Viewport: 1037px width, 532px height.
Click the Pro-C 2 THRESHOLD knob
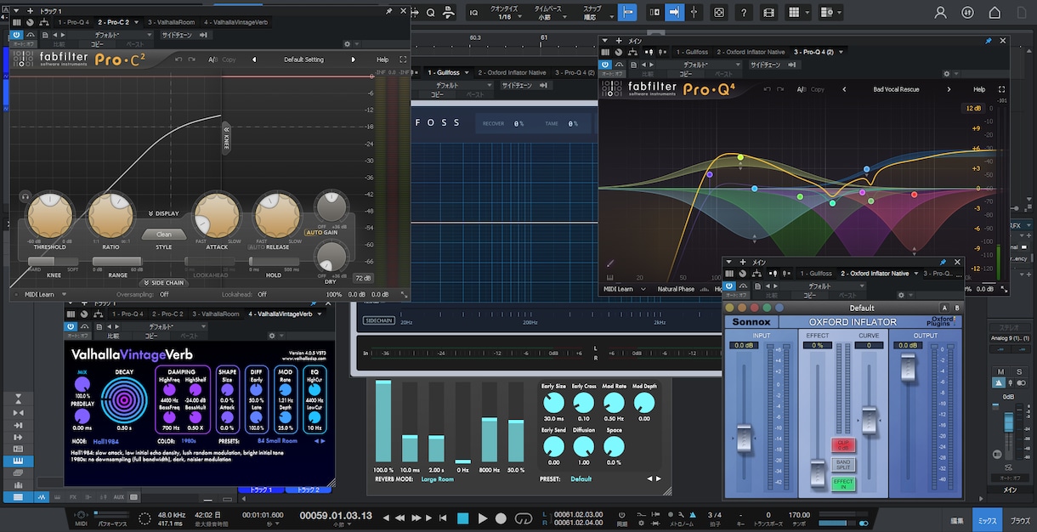tap(49, 216)
